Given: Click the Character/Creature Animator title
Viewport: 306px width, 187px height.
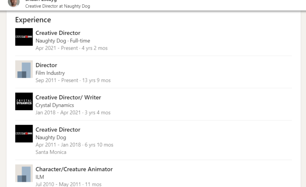Looking at the screenshot, I should click(74, 169).
